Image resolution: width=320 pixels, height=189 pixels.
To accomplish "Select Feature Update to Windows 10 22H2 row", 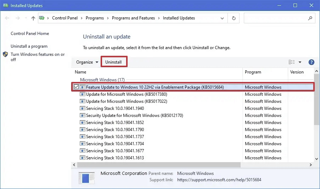I will tap(193, 87).
